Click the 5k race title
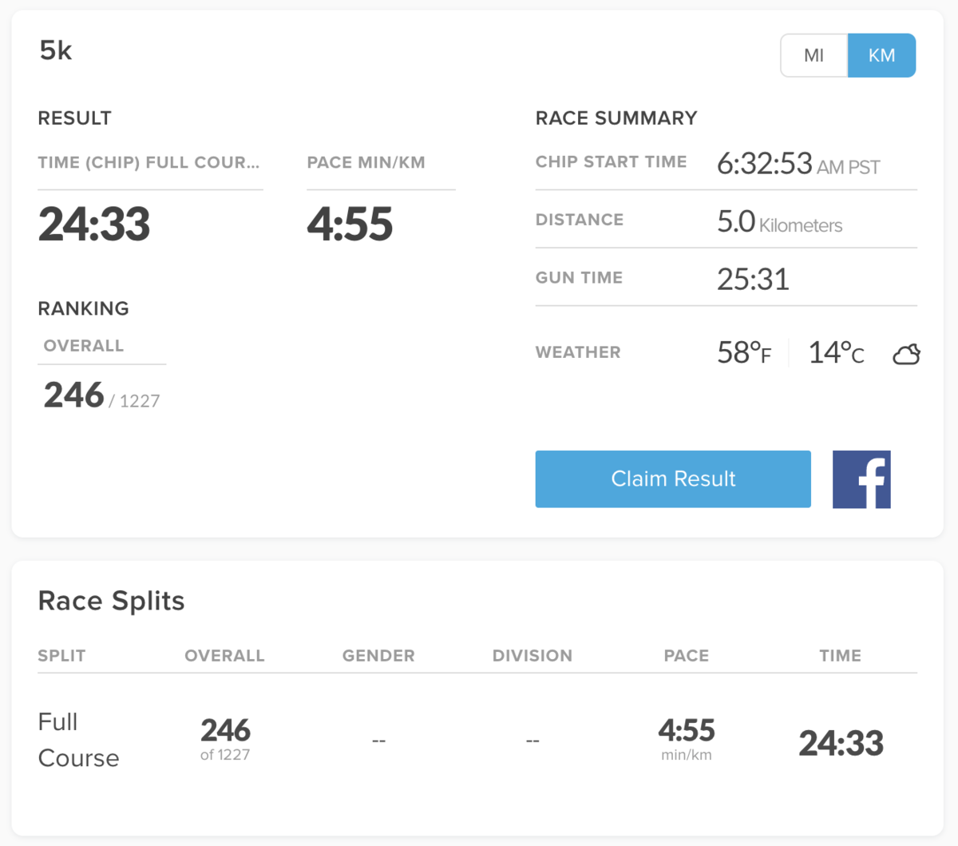Viewport: 958px width, 846px height. coord(56,51)
